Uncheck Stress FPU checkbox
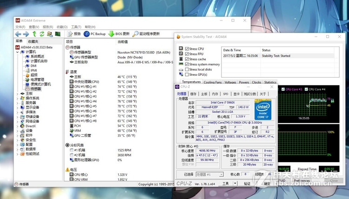This screenshot has width=349, height=199. (187, 54)
